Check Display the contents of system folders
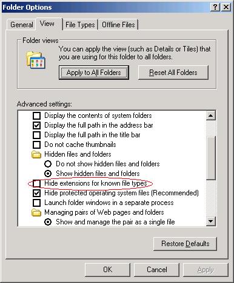 click(36, 115)
